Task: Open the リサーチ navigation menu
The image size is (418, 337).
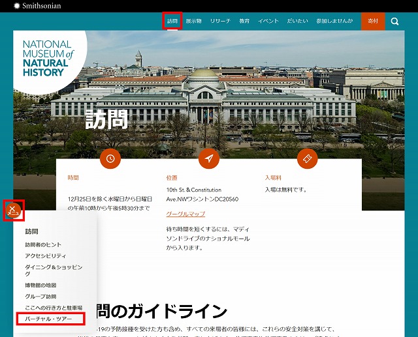Action: click(220, 21)
